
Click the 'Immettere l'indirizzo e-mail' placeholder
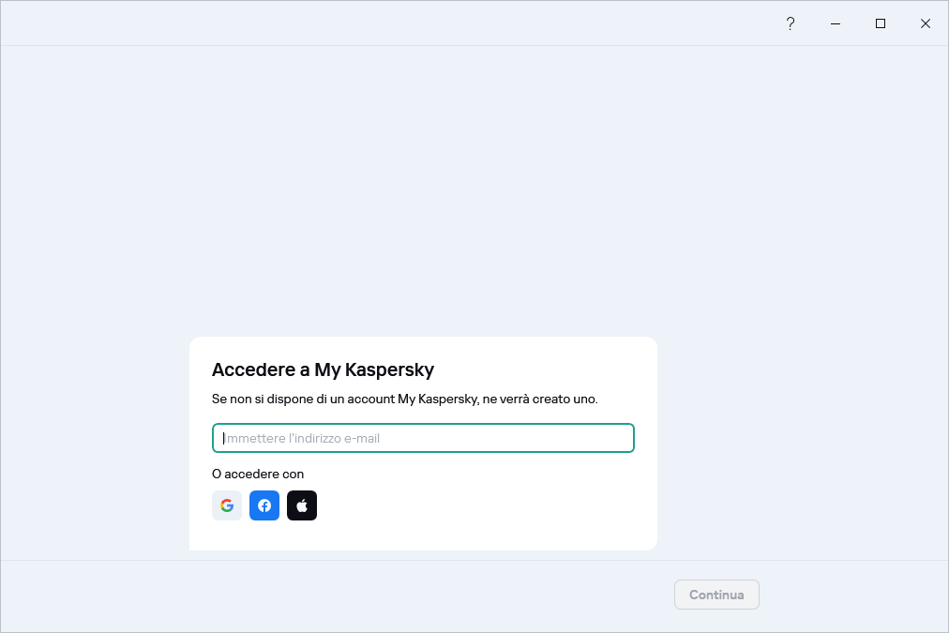(302, 438)
